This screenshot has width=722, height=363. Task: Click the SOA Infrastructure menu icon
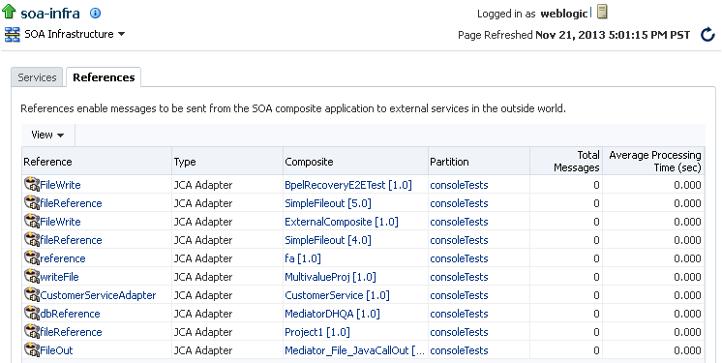coord(12,35)
